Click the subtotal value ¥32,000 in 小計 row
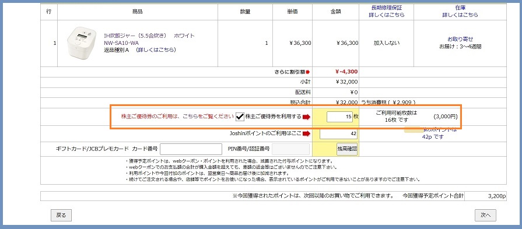522x229 pixels. [347, 82]
